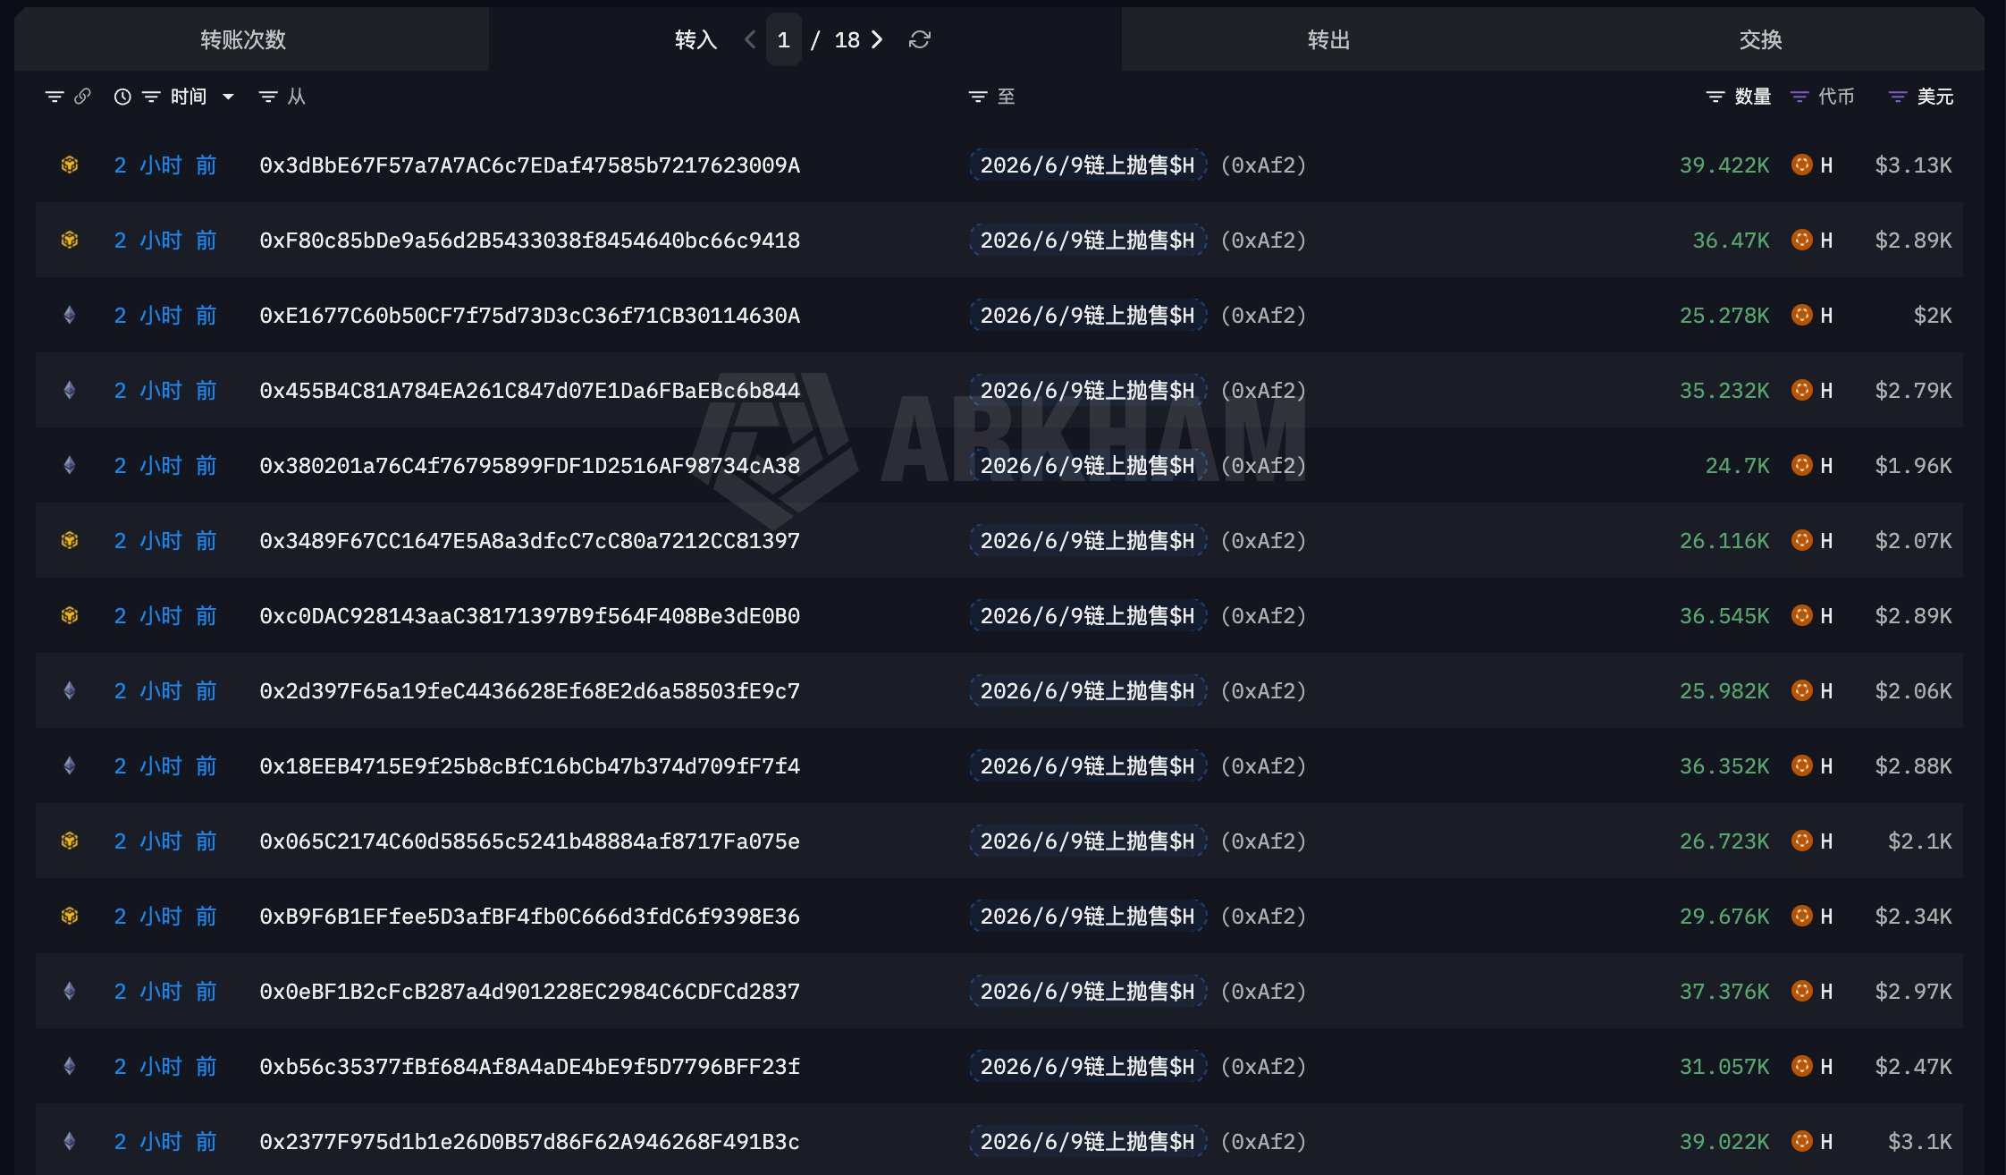This screenshot has width=2006, height=1175.
Task: Open sender address 0xE1677C60...4630A
Action: tap(529, 315)
